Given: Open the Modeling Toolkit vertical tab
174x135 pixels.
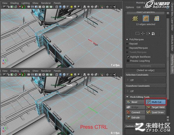Looking at the screenshot, I should 172,64.
